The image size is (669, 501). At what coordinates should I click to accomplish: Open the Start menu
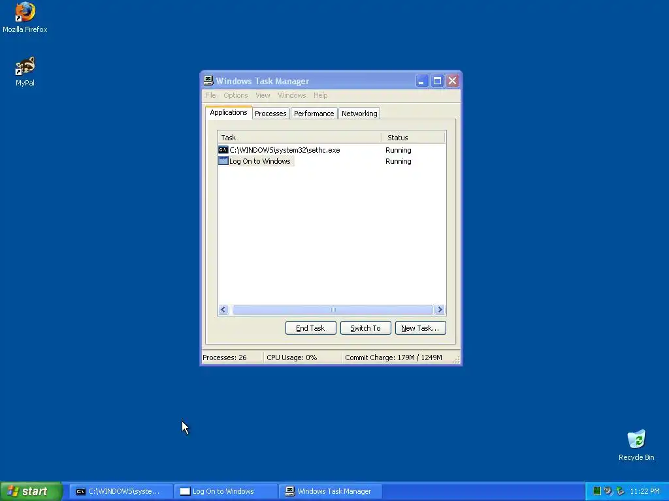(31, 491)
